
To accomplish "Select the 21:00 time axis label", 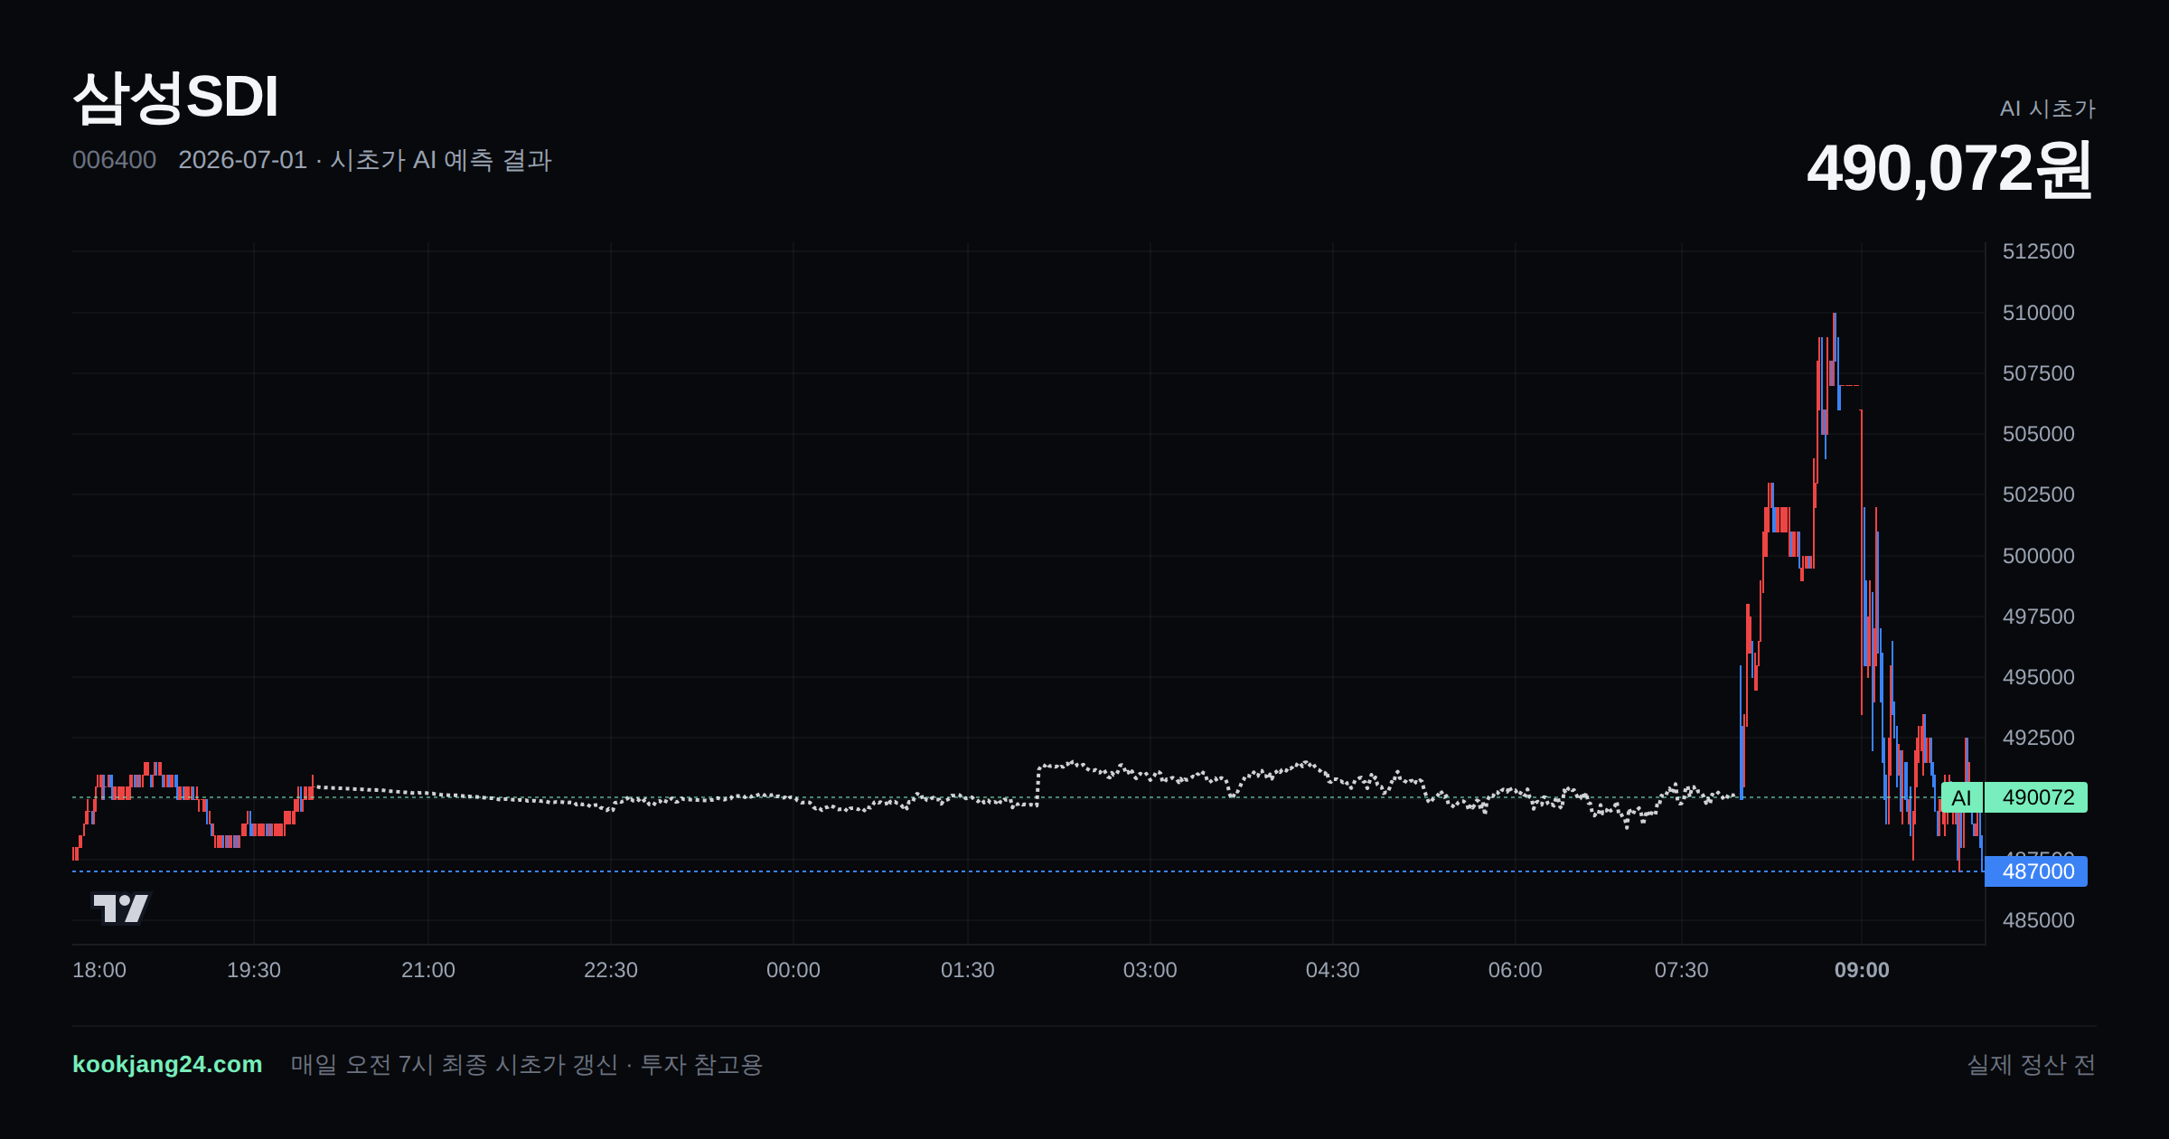I will (x=428, y=970).
